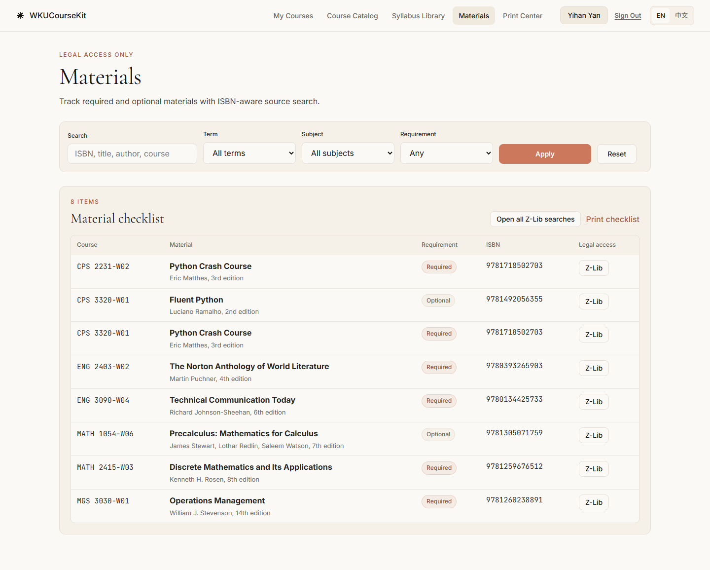Click the Optional badge for Precalculus

(x=438, y=434)
